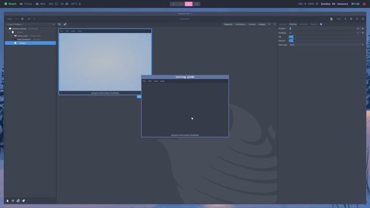Open the Pack type dropdown
Screen dimensions: 370x208
(327, 45)
